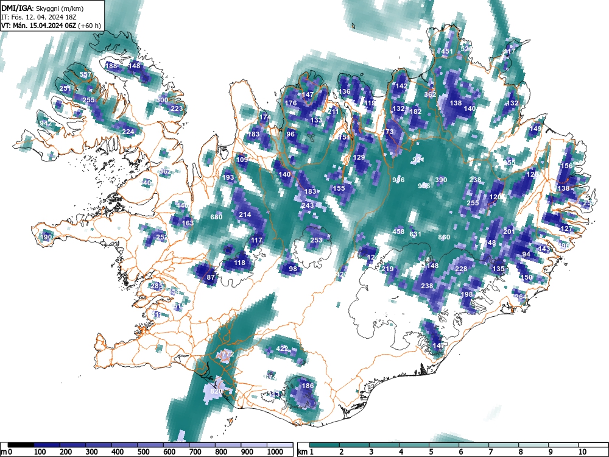Select the map value '117'
Viewport: 609px width, 457px height.
click(x=256, y=240)
